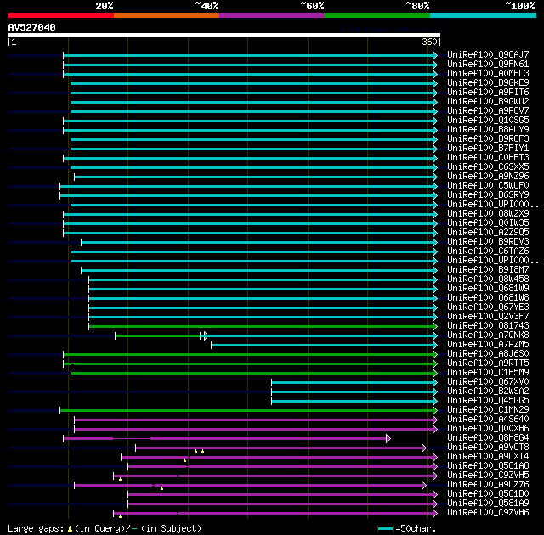Click the UniRef100_A8J6S0 label
The image size is (544, 535).
488,354
